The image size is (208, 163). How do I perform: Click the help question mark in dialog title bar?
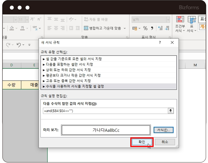pyautogui.click(x=160, y=42)
